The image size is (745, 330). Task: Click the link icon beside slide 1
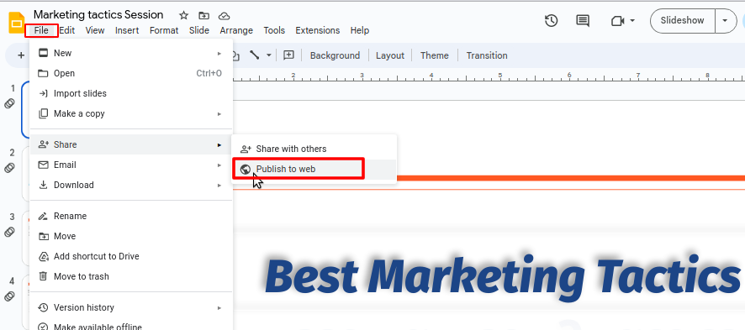[9, 103]
